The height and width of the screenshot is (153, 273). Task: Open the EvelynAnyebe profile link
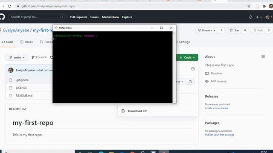pyautogui.click(x=16, y=30)
